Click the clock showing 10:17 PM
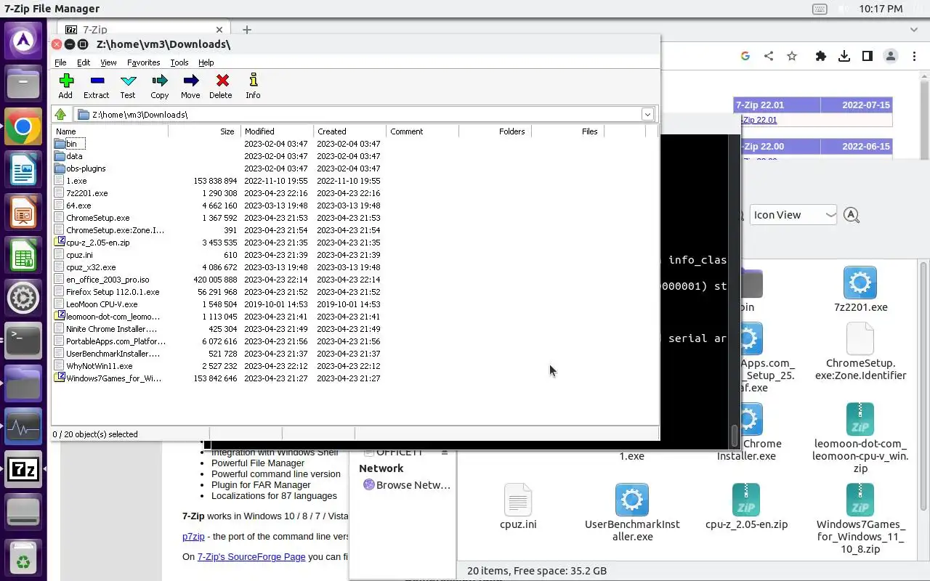Screen dimensions: 930x581 881,9
